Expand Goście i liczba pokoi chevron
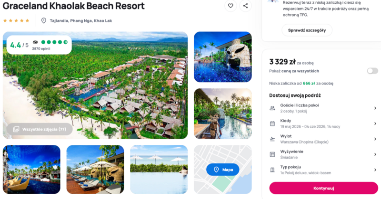The height and width of the screenshot is (199, 381). point(375,108)
